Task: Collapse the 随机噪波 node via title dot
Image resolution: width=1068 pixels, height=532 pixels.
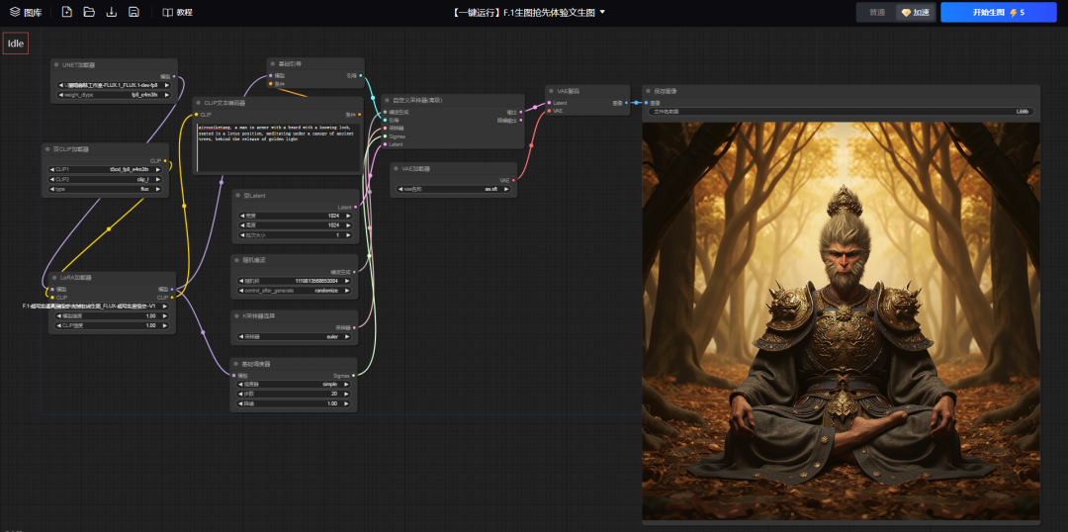Action: point(237,260)
